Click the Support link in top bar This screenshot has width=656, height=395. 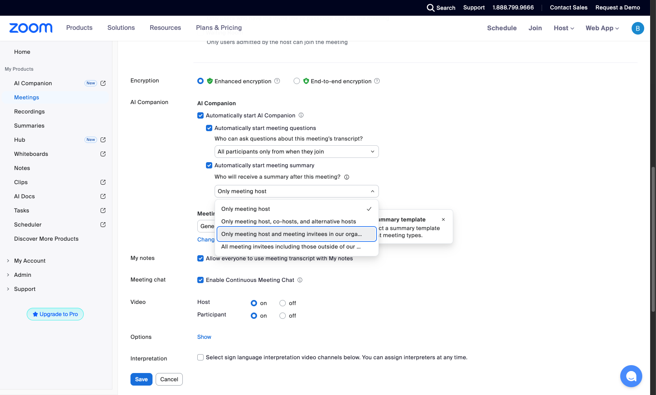coord(474,7)
